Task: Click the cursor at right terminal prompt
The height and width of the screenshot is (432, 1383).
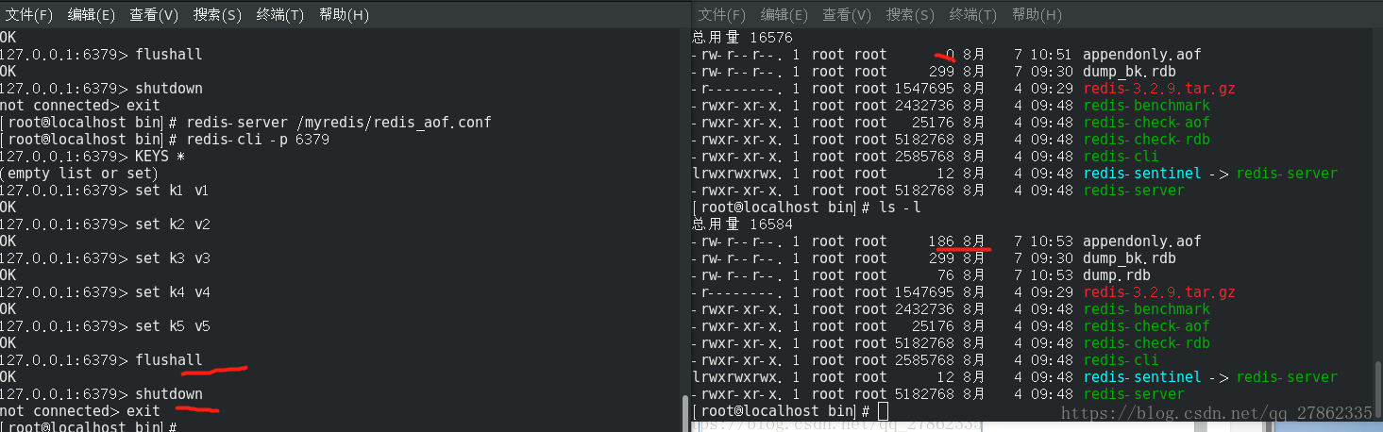Action: pos(883,411)
